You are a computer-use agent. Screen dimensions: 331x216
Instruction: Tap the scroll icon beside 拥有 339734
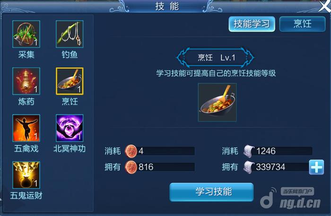[x=249, y=167]
